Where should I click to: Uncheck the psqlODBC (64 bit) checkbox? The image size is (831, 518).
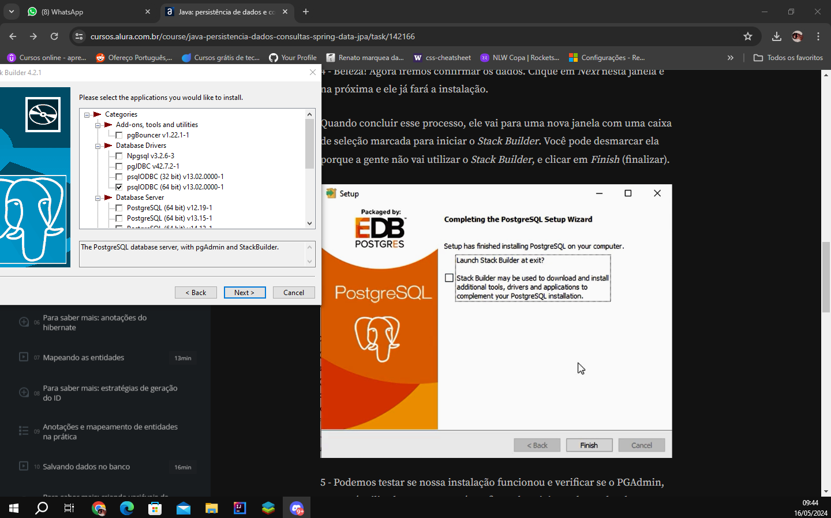(119, 187)
